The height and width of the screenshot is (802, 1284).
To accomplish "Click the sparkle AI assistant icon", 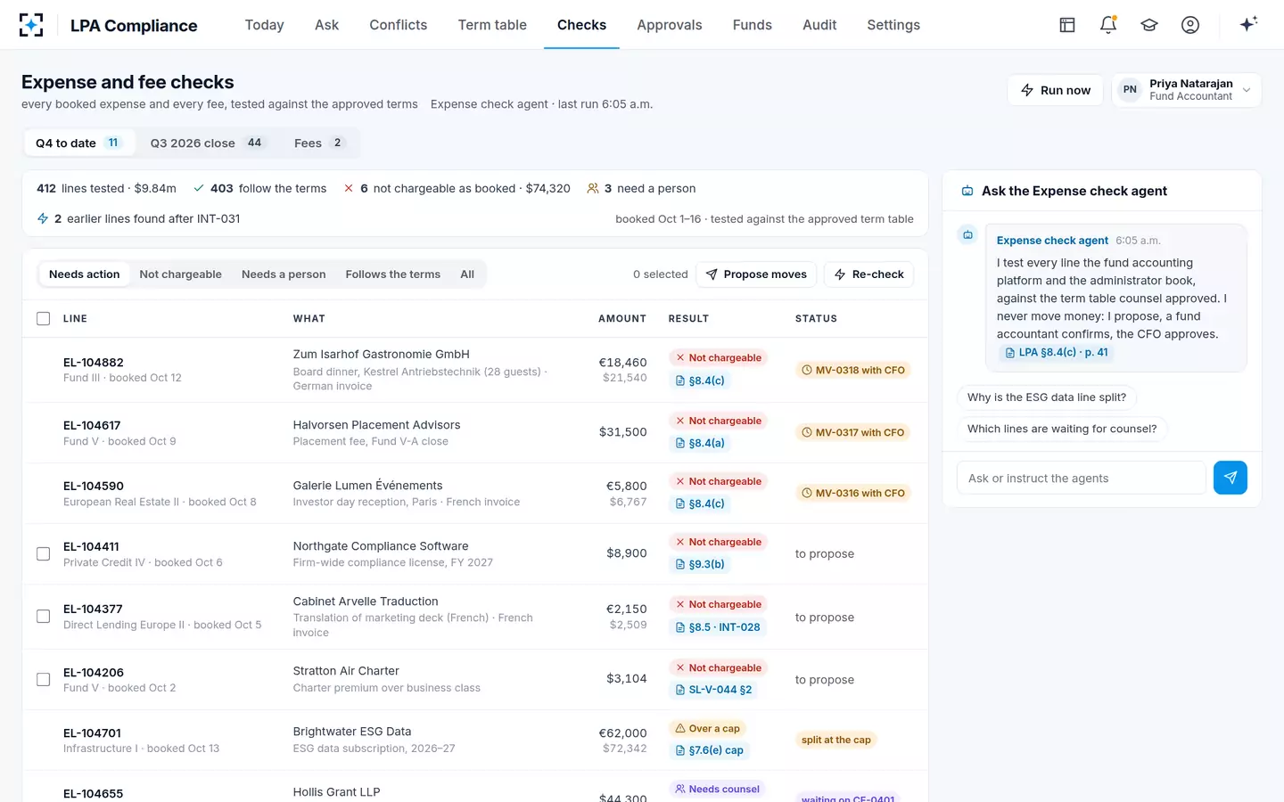I will pos(1248,24).
